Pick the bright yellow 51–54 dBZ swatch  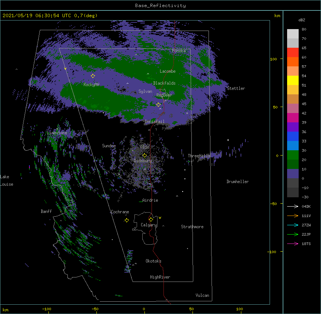pyautogui.click(x=293, y=80)
